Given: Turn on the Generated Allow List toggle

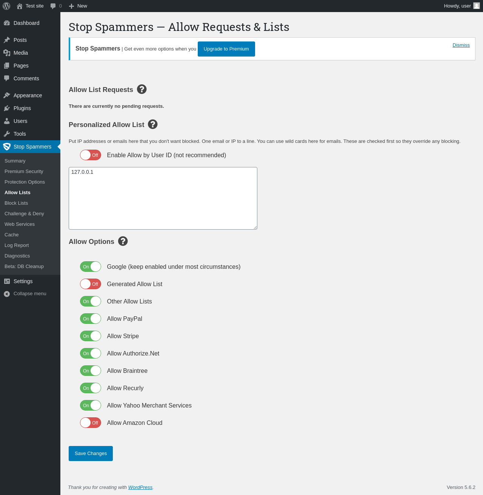Looking at the screenshot, I should click(91, 284).
